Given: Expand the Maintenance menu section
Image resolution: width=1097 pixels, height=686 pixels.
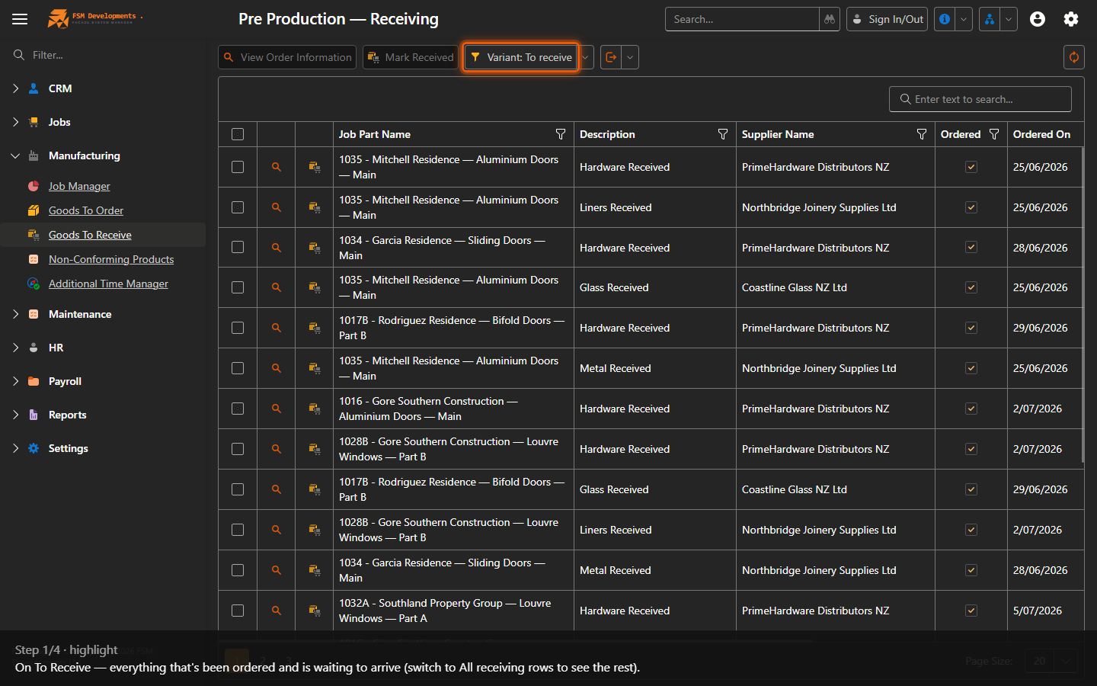Looking at the screenshot, I should point(15,314).
